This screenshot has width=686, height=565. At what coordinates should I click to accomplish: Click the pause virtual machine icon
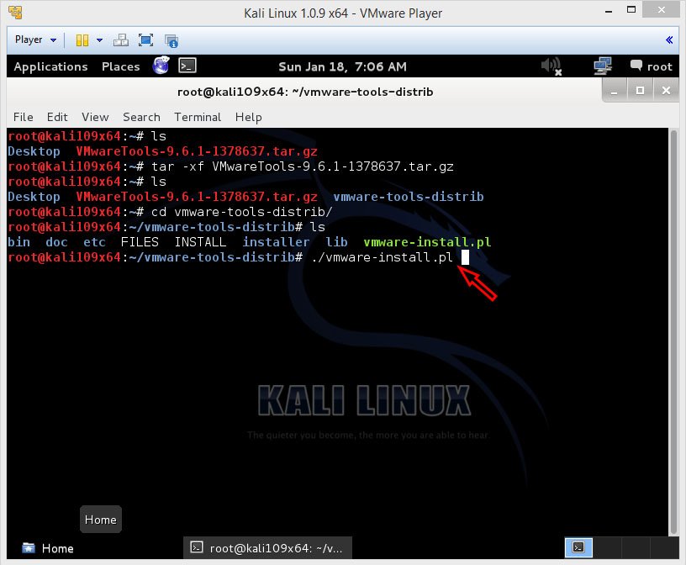[82, 40]
